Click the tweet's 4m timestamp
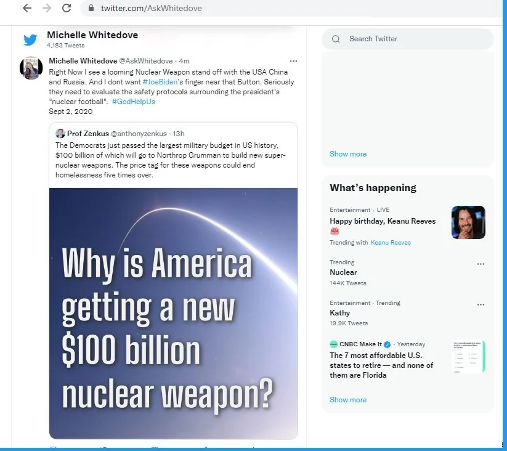The image size is (507, 451). (184, 61)
